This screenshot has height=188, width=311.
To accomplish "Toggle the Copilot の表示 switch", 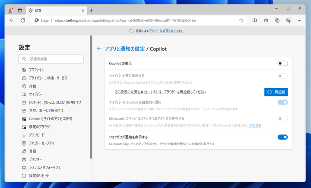I will [x=282, y=64].
